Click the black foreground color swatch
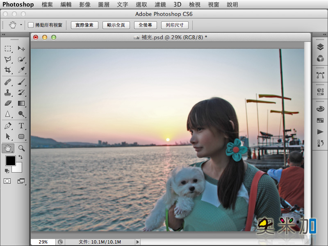Viewport: 328px width, 246px height. (10, 161)
